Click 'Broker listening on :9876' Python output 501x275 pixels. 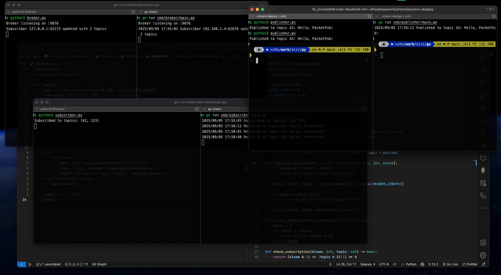32,23
